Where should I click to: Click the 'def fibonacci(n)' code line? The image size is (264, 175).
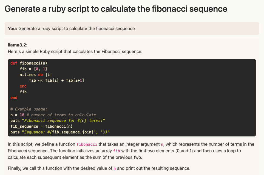click(29, 63)
